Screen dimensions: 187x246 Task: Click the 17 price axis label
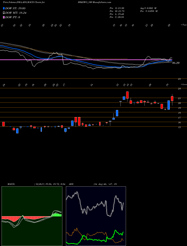coord(179,117)
